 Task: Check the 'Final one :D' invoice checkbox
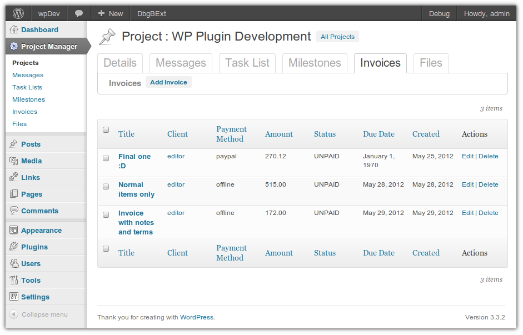point(106,158)
